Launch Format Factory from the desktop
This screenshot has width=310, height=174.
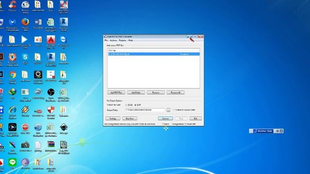click(x=25, y=4)
